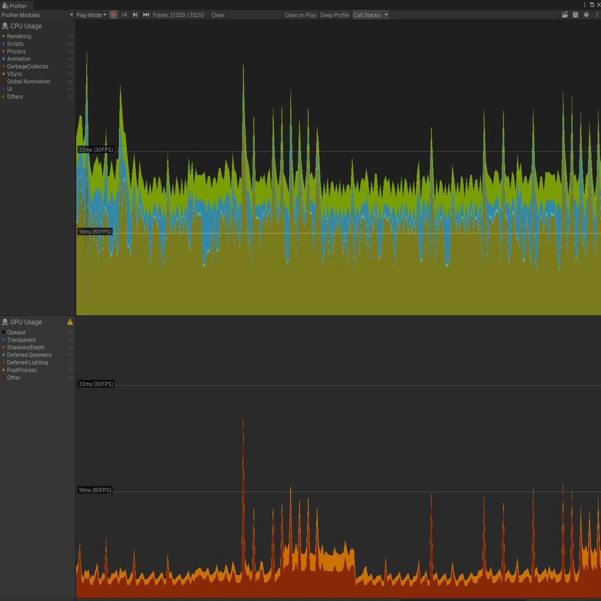The height and width of the screenshot is (601, 601).
Task: Toggle the Rendering category color swatch
Action: pyautogui.click(x=4, y=36)
